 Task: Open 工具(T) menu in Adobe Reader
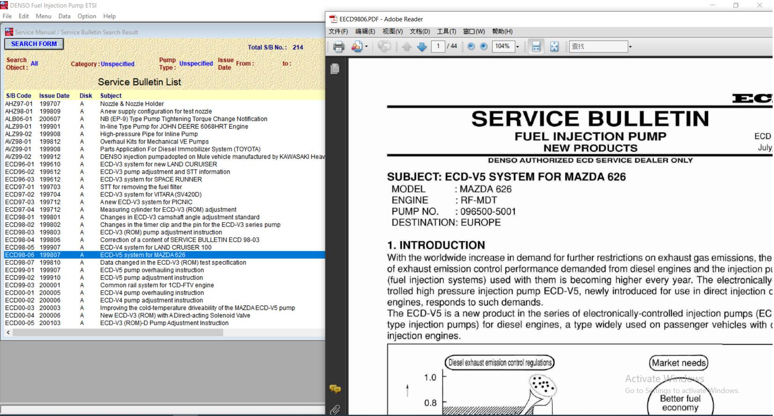pos(446,31)
